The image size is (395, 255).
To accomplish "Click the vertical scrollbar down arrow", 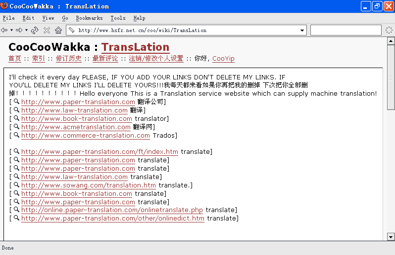I will [x=391, y=237].
